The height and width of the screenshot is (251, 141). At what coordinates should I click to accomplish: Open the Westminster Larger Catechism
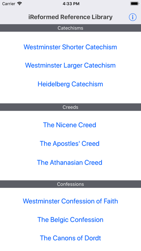[70, 65]
